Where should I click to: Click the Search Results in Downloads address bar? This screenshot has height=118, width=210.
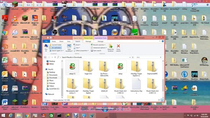click(94, 57)
